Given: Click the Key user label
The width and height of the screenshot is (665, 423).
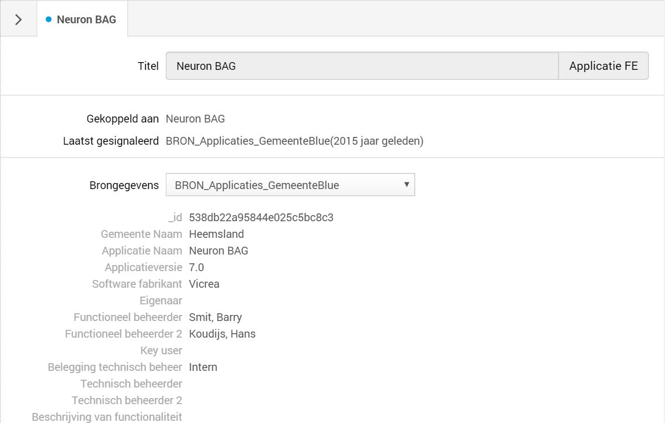Looking at the screenshot, I should tap(161, 350).
